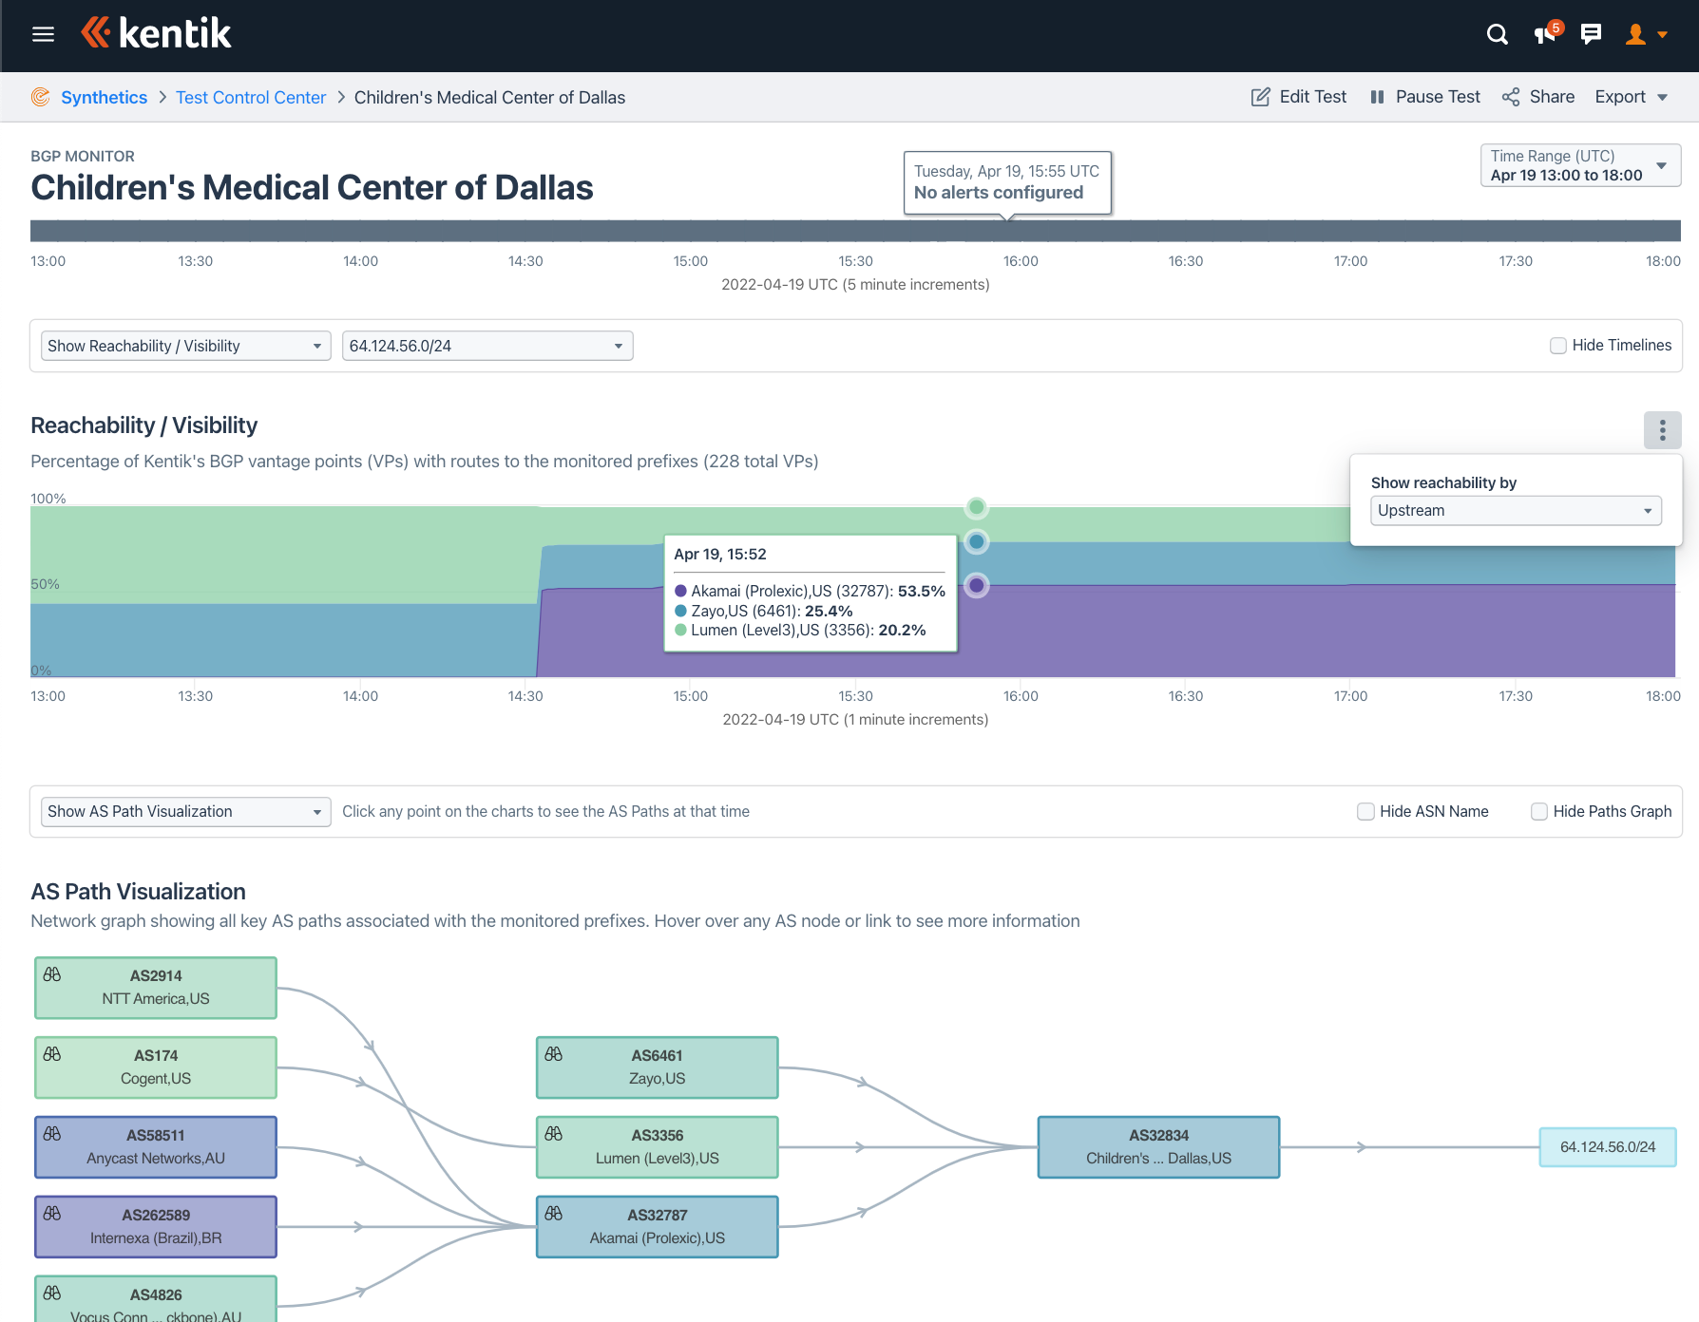The height and width of the screenshot is (1322, 1699).
Task: Click the Share network icon
Action: click(1511, 97)
